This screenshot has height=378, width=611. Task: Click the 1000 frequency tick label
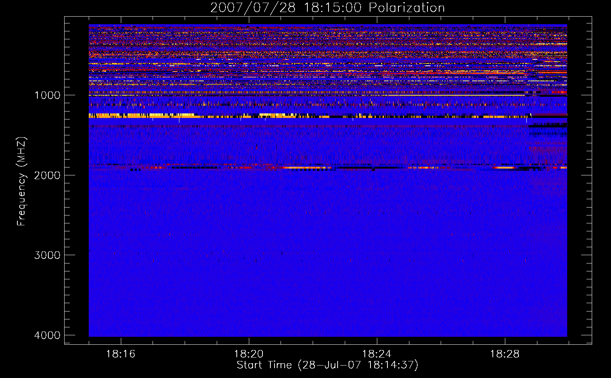[47, 95]
